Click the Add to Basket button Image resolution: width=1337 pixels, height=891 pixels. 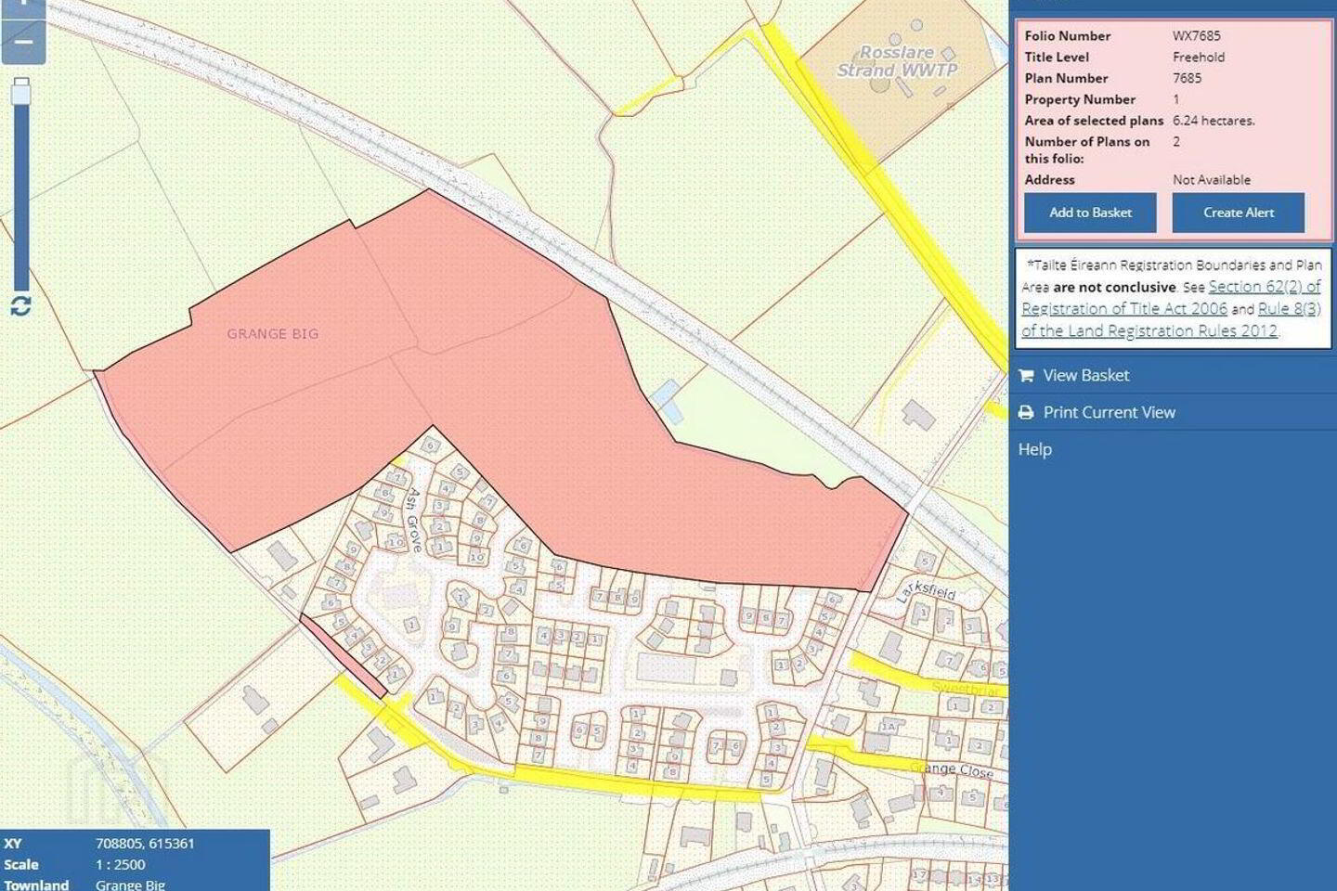pos(1090,213)
